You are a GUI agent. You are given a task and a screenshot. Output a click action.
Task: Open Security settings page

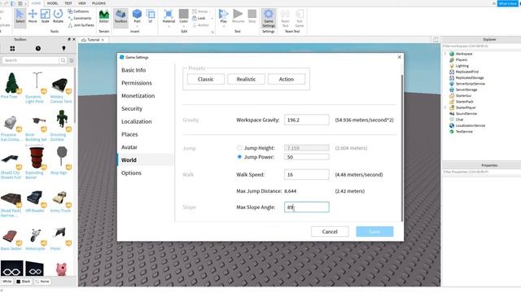(132, 108)
